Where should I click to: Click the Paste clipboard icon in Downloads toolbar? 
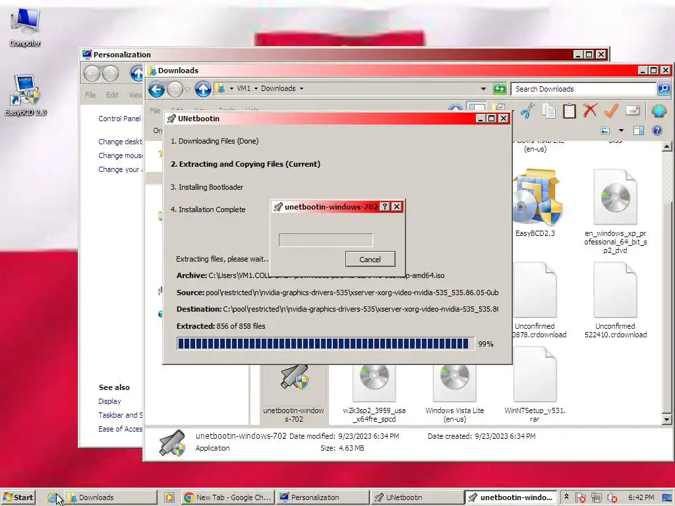tap(569, 111)
